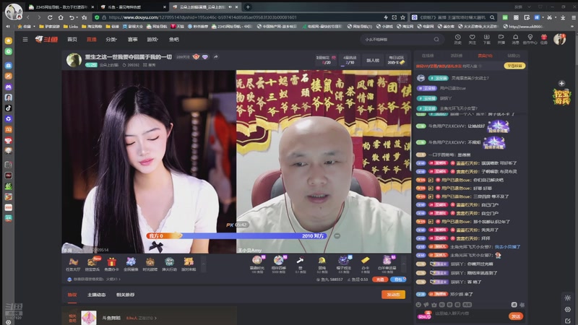Viewport: 578px width, 325px height.
Task: Go to the 首页 home nav item
Action: click(x=72, y=40)
